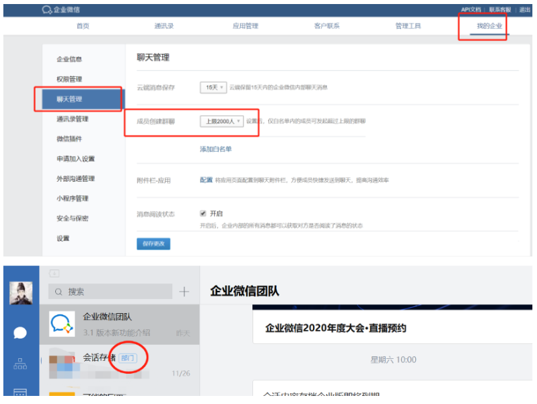Click the 添加白名单 link
The height and width of the screenshot is (404, 537).
[x=216, y=149]
